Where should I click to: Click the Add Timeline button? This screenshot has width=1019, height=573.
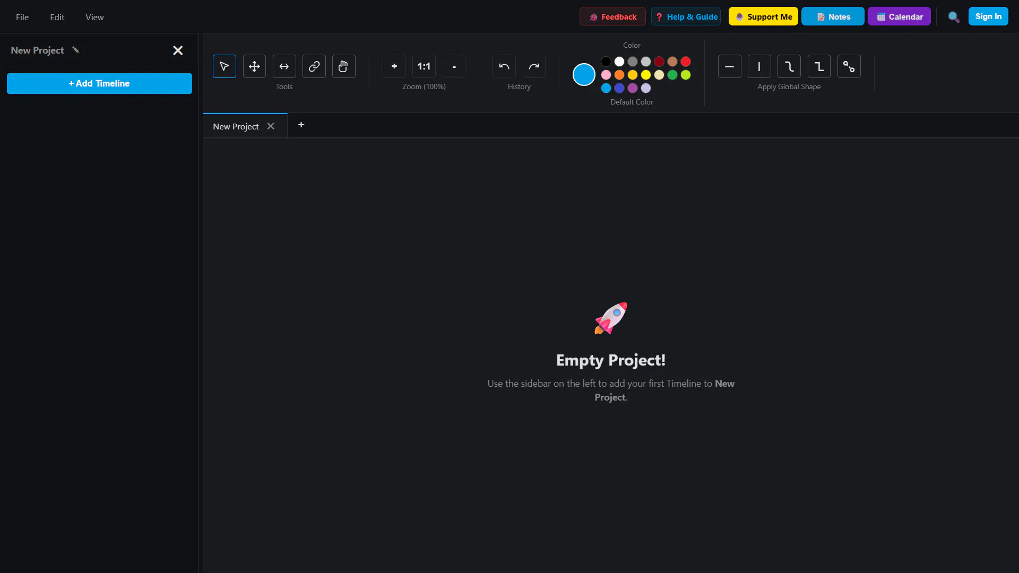99,83
